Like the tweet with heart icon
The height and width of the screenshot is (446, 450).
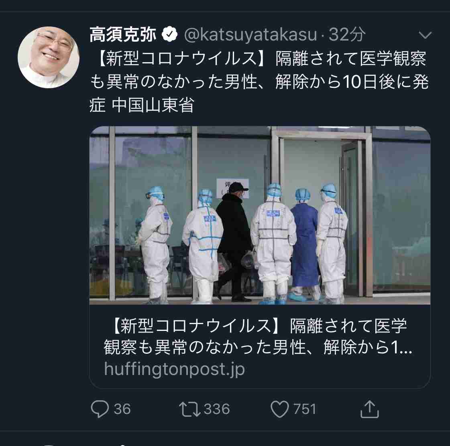(x=279, y=409)
